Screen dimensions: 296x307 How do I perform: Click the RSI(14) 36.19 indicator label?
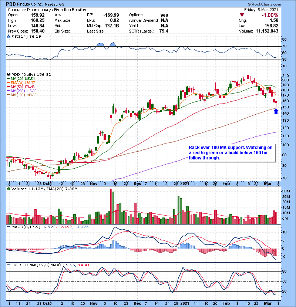click(26, 36)
